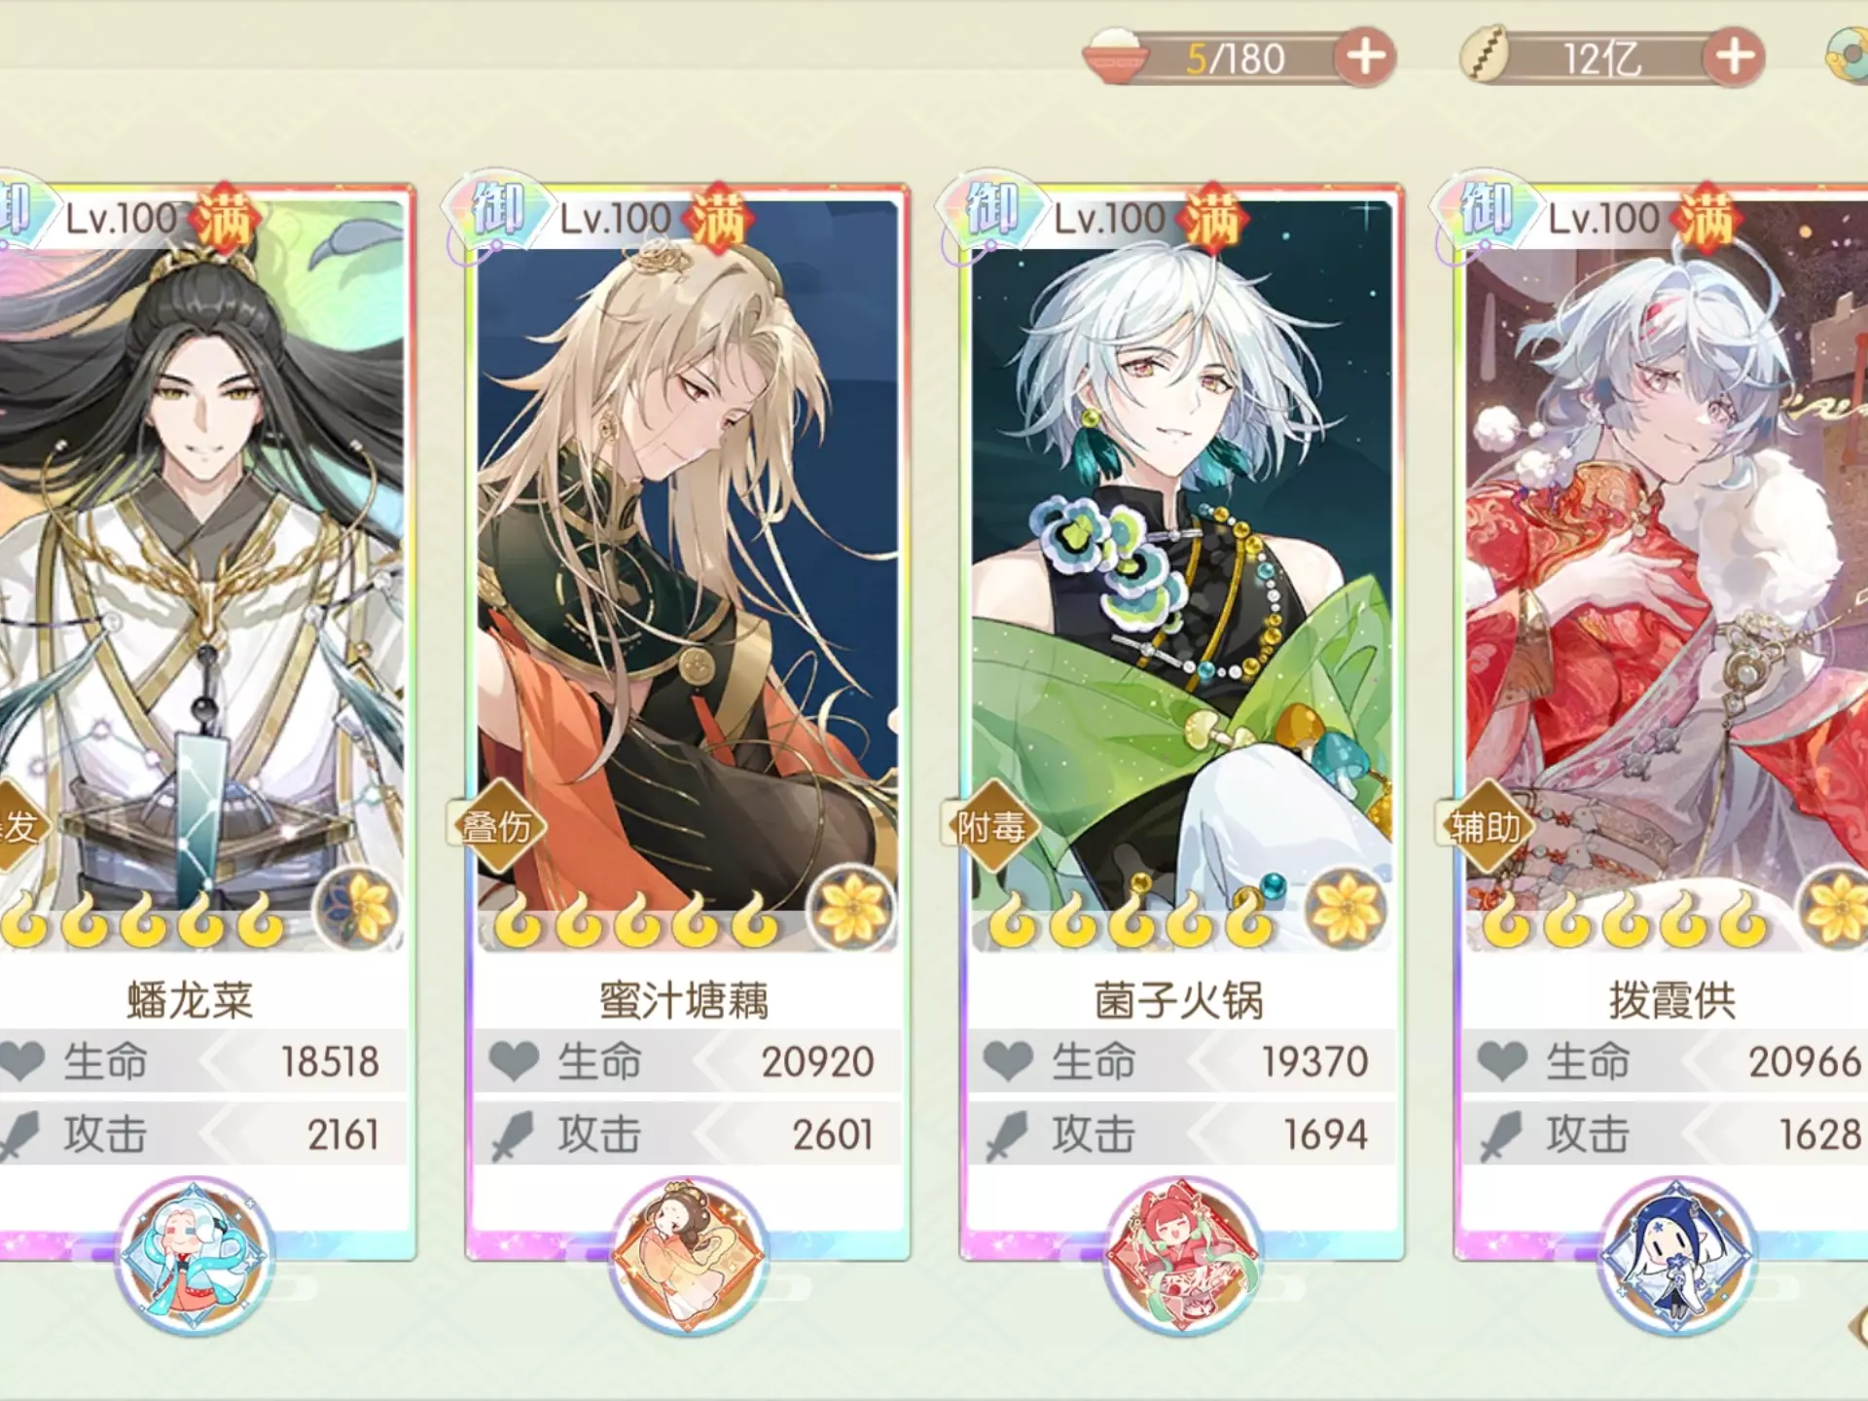Add more rice bowl stamina with plus button

[1365, 56]
